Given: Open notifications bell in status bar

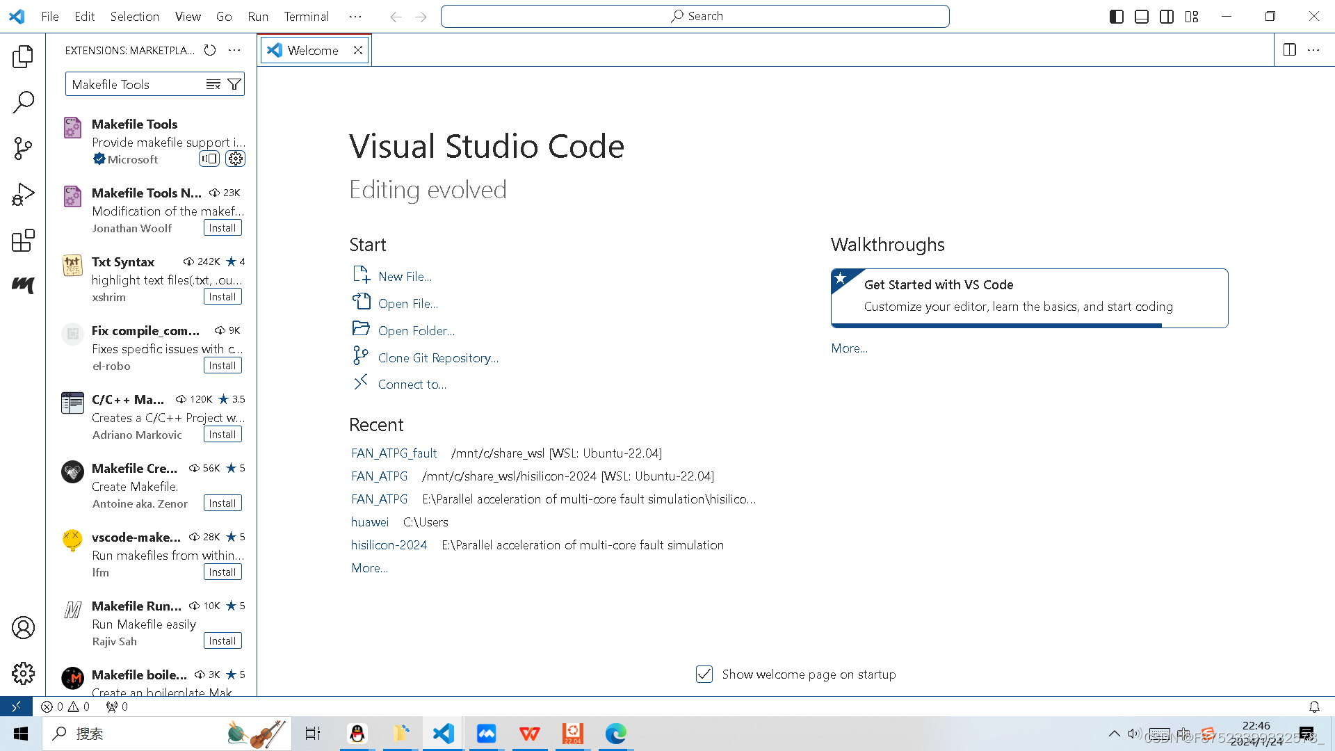Looking at the screenshot, I should tap(1314, 706).
